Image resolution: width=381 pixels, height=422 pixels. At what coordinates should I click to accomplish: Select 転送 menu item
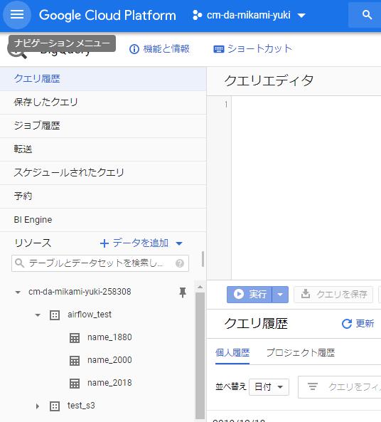(x=103, y=149)
